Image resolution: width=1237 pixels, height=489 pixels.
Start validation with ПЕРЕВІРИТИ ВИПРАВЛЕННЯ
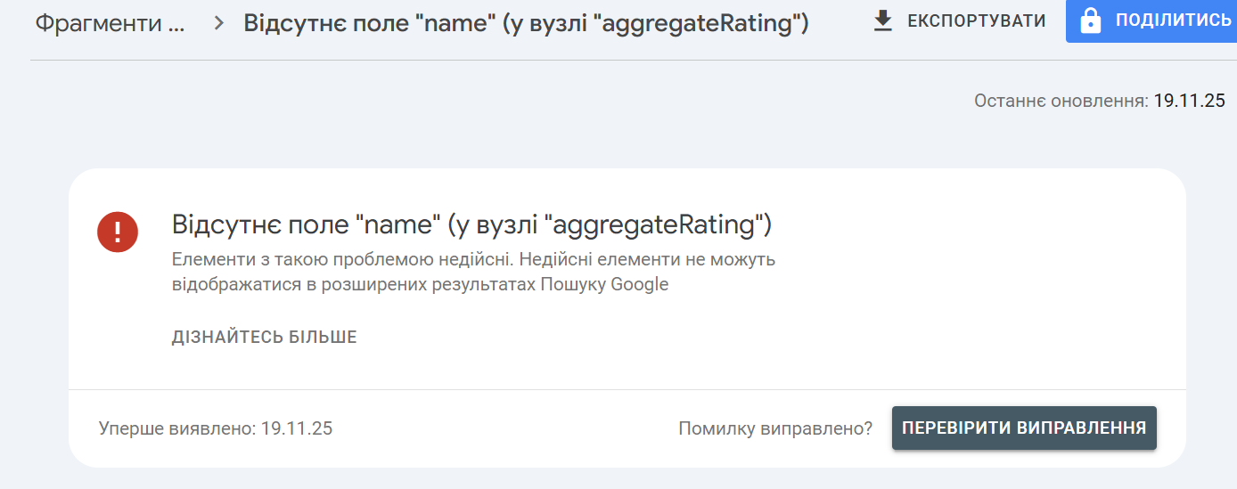[x=1024, y=428]
